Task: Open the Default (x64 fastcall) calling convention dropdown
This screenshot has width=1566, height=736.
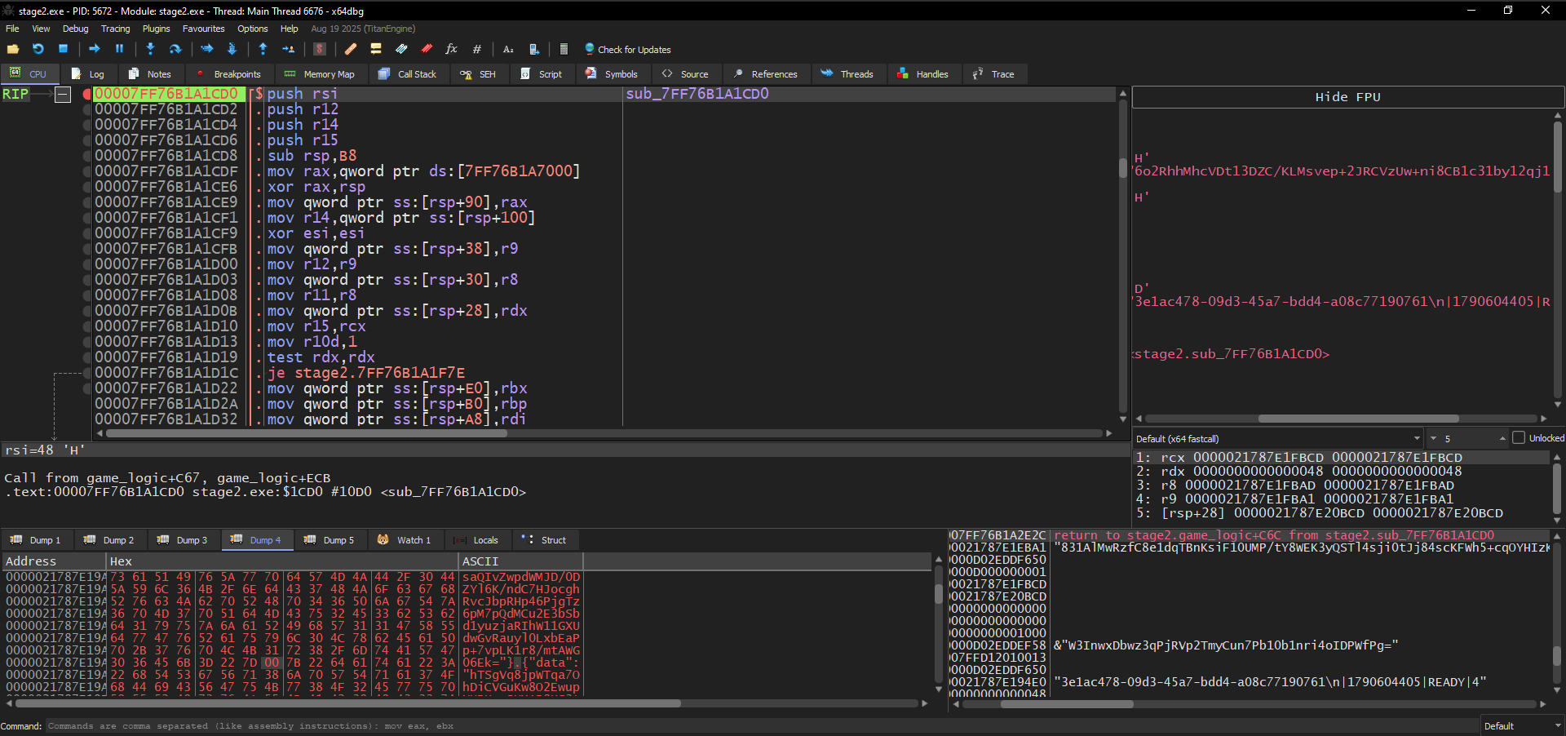Action: (x=1277, y=438)
